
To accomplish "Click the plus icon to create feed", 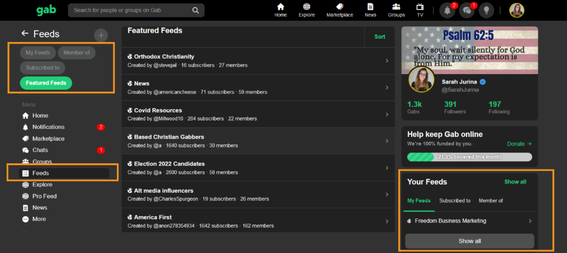I will point(101,35).
